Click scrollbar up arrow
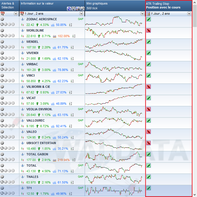The width and height of the screenshot is (197, 197). pyautogui.click(x=195, y=3)
